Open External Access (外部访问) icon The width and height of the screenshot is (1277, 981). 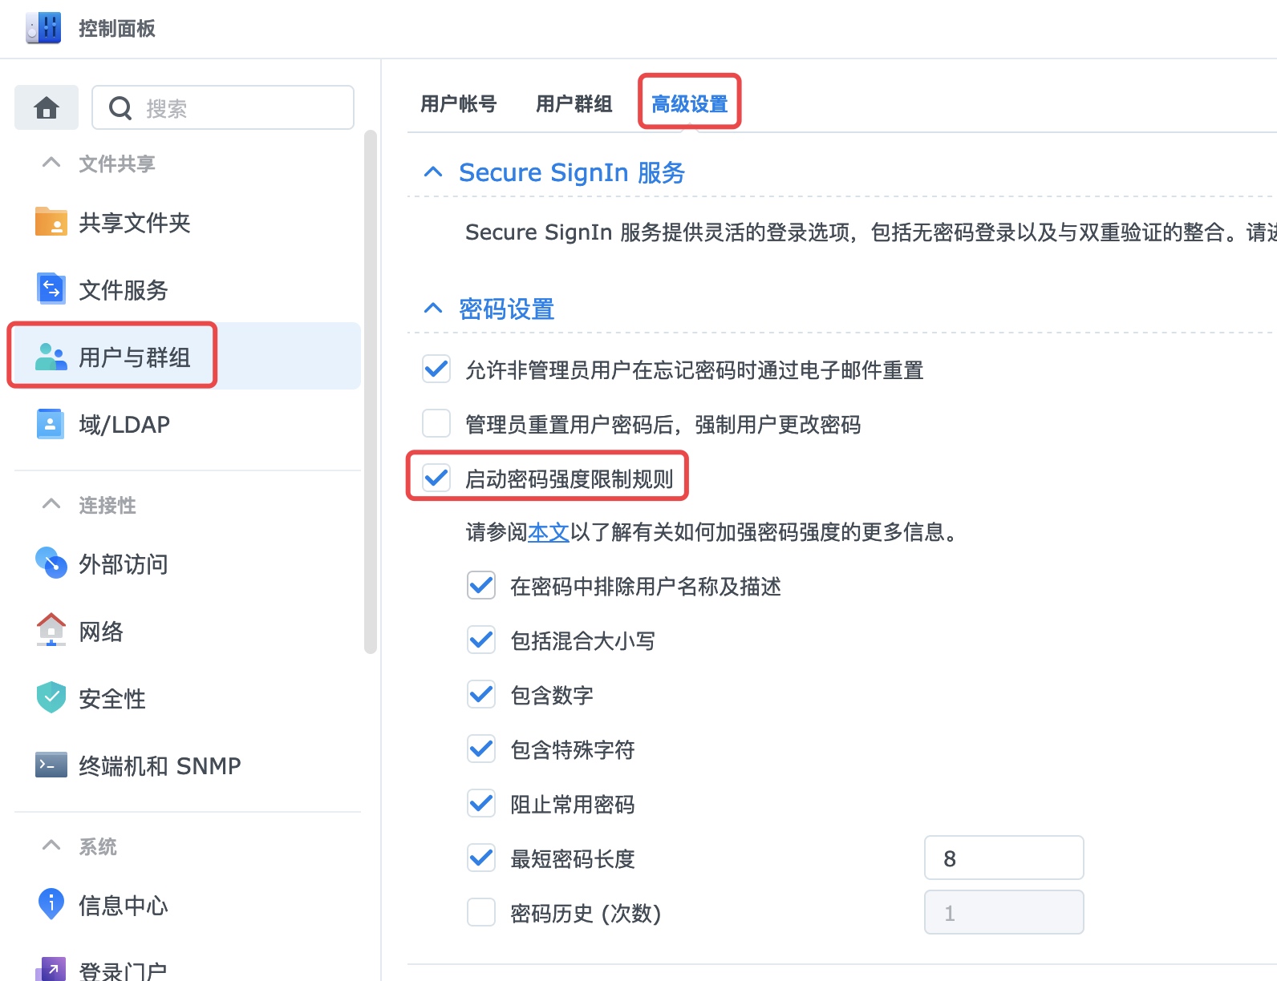(51, 563)
